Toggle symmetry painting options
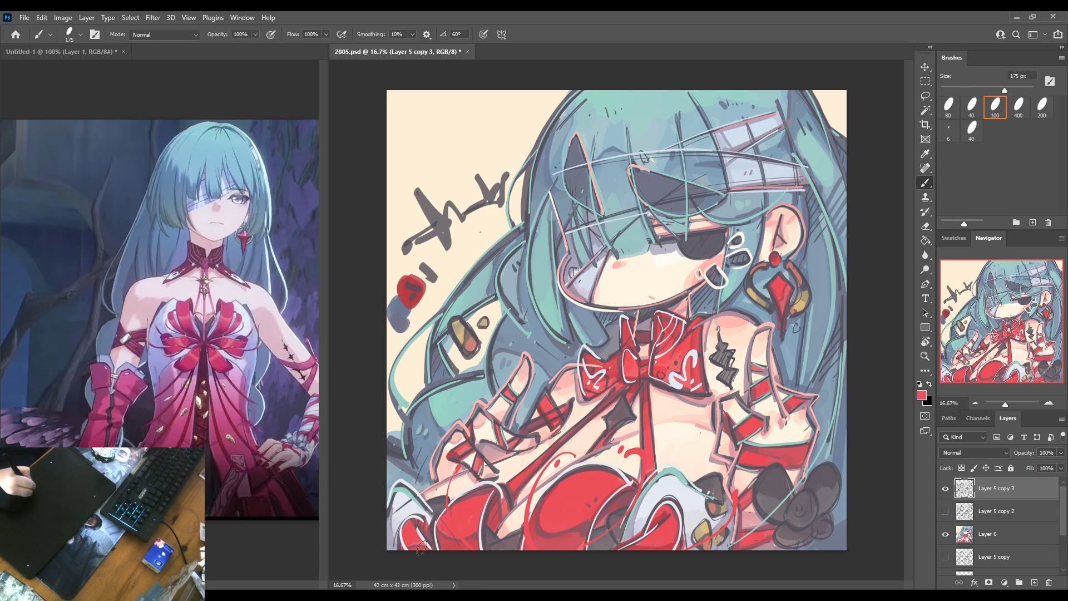 [x=502, y=35]
